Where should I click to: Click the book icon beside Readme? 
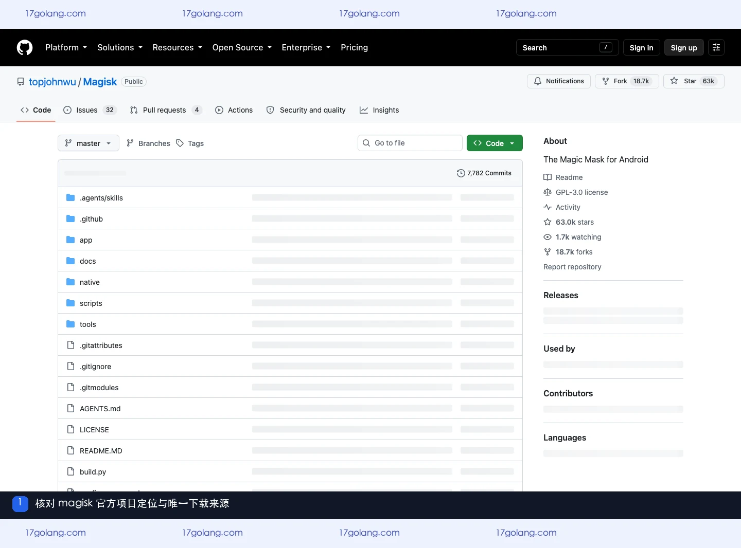[548, 177]
